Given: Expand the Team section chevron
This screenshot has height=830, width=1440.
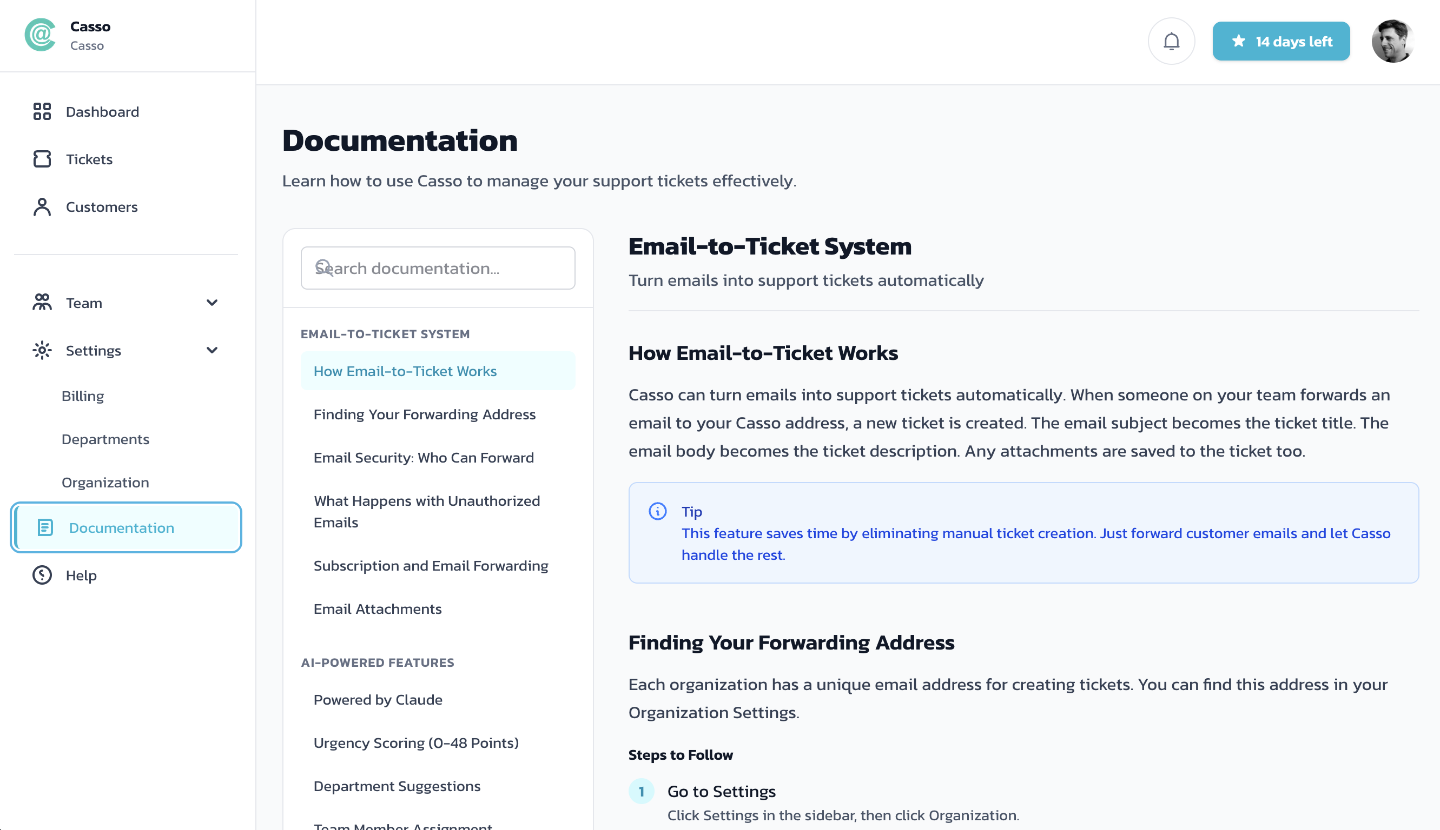Looking at the screenshot, I should tap(212, 303).
